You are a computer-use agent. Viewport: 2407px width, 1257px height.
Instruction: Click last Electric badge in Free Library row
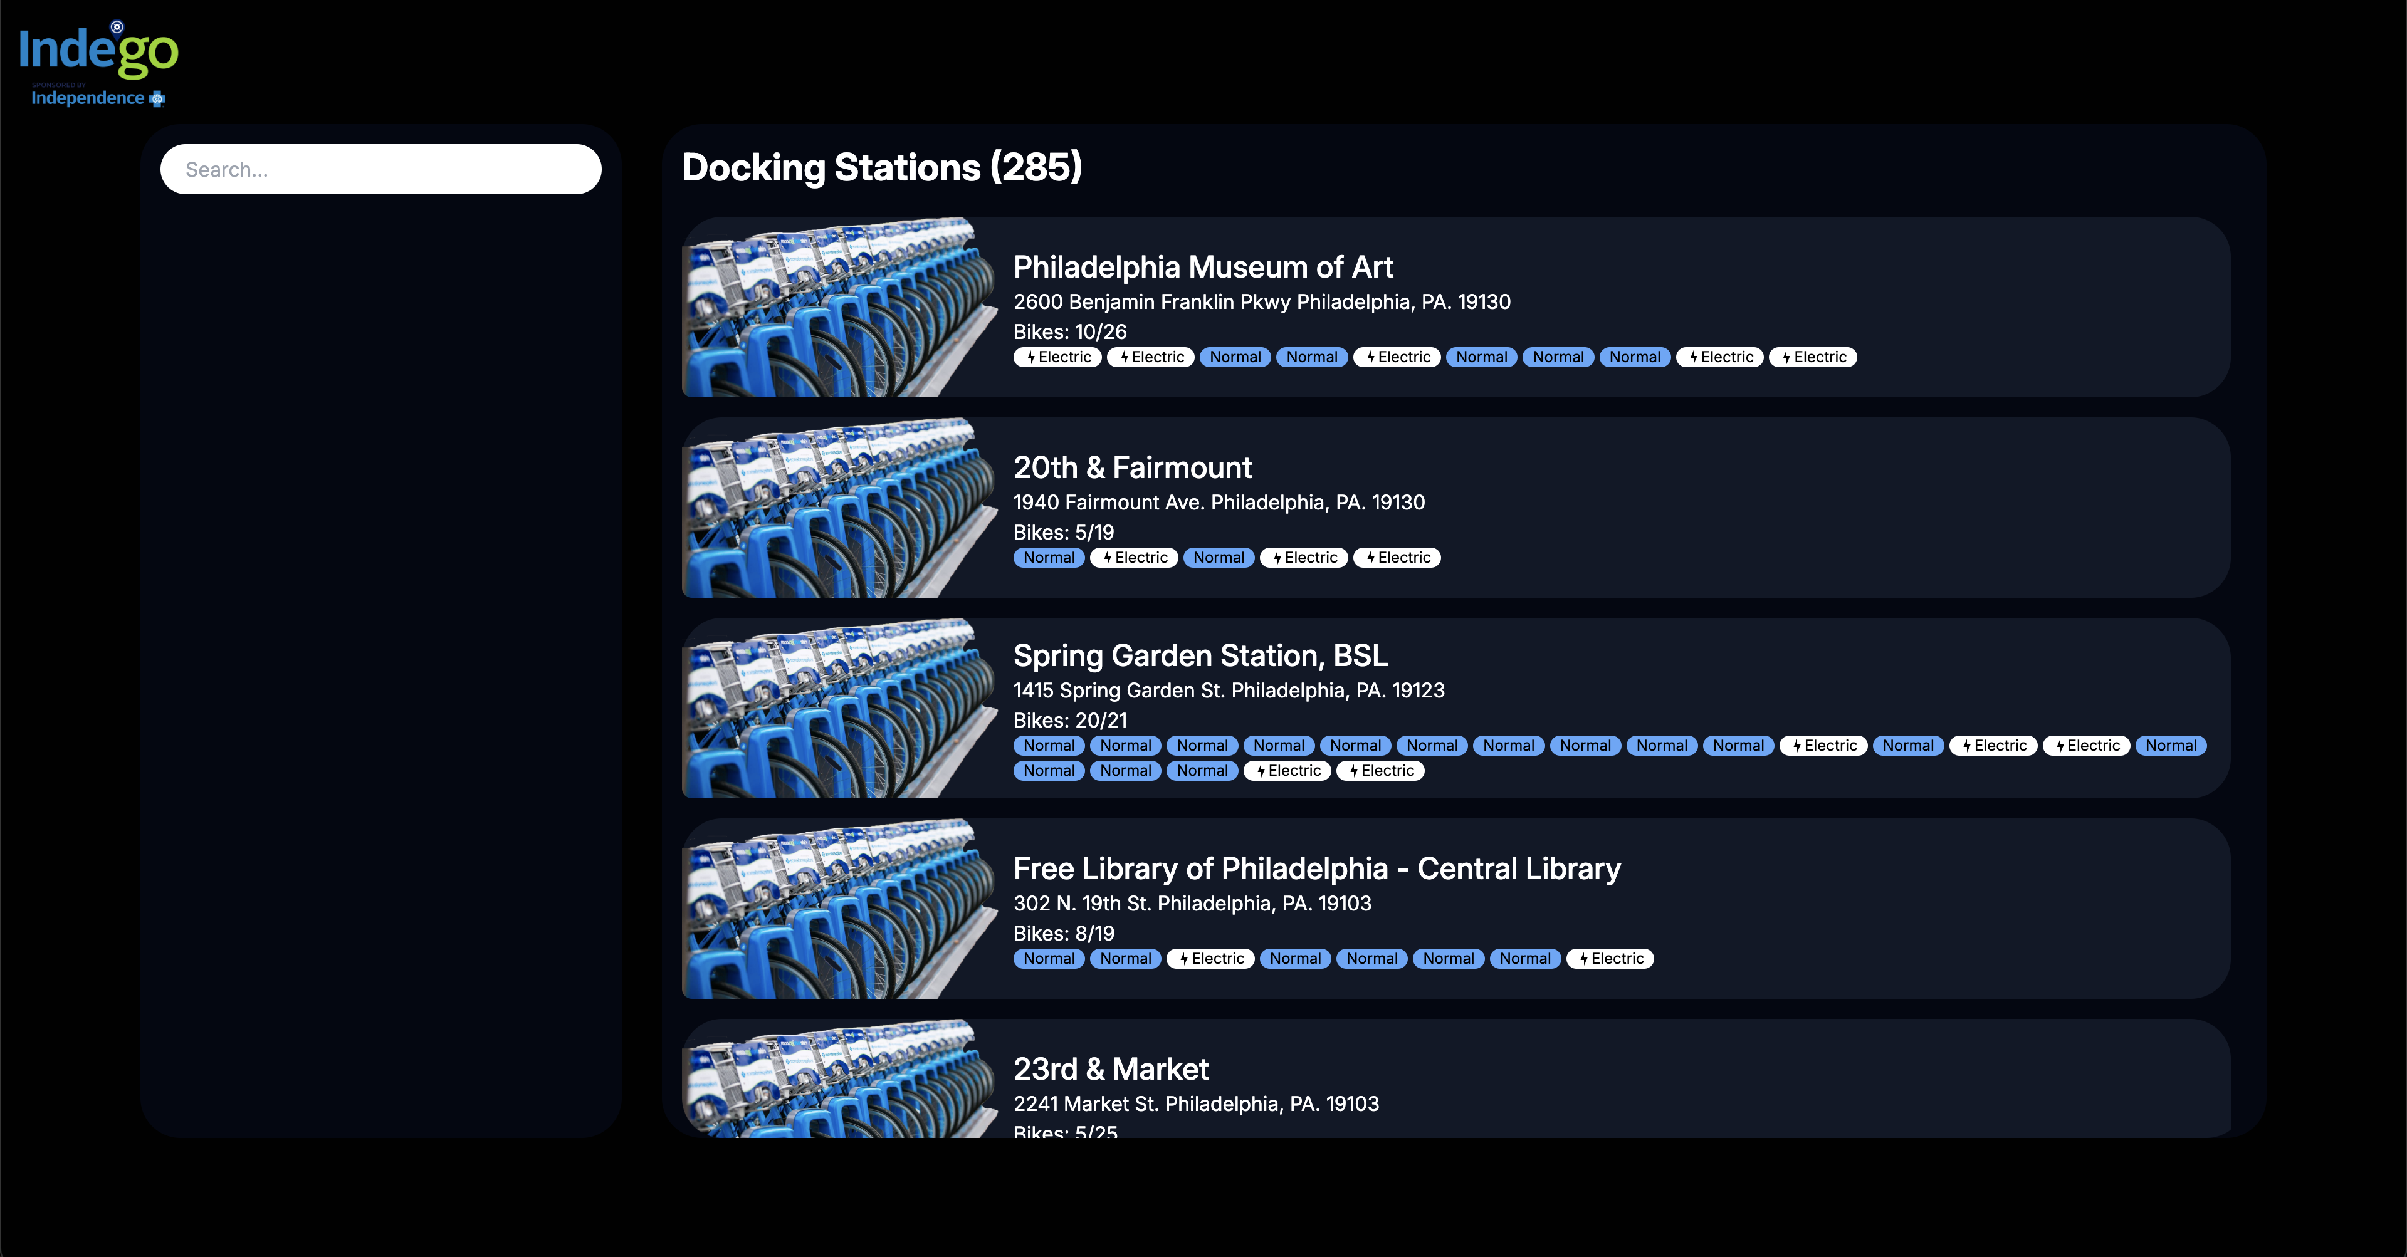coord(1610,958)
